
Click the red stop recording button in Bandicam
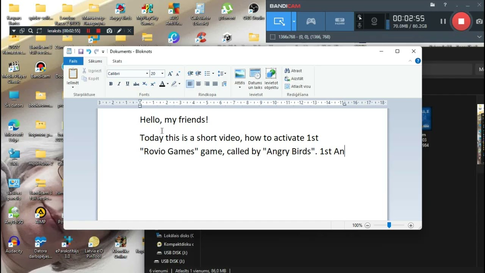click(461, 21)
